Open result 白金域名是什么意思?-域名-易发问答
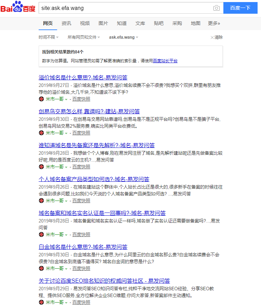This screenshot has width=261, height=307. (83, 247)
